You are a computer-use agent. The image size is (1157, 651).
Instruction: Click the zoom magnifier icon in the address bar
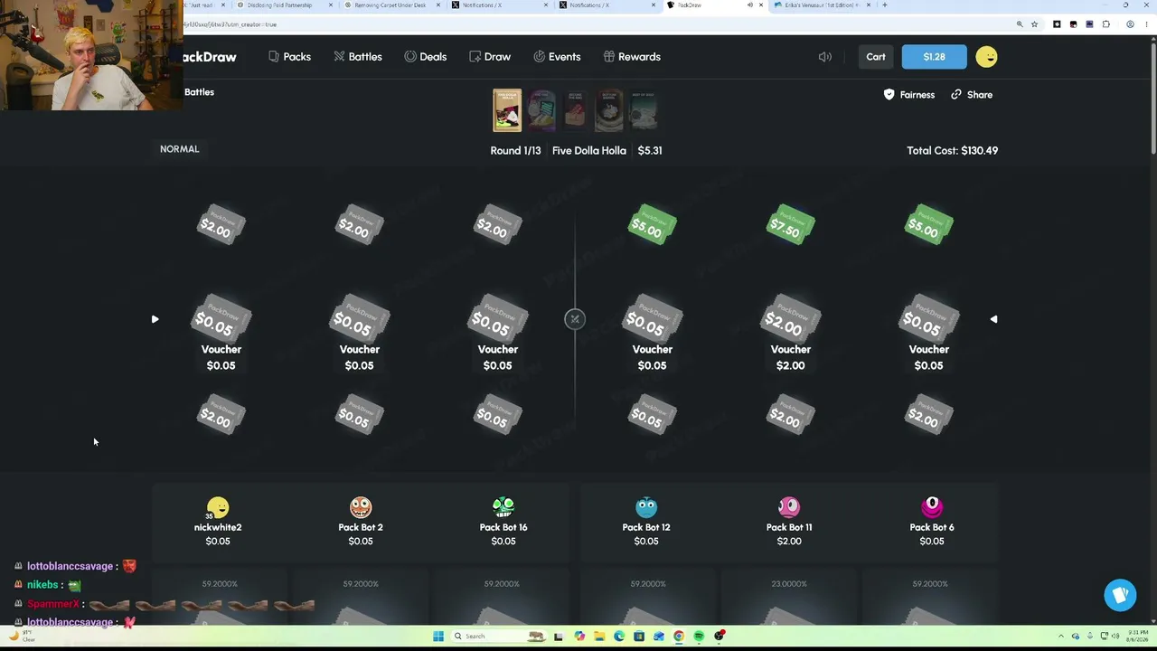tap(1020, 24)
